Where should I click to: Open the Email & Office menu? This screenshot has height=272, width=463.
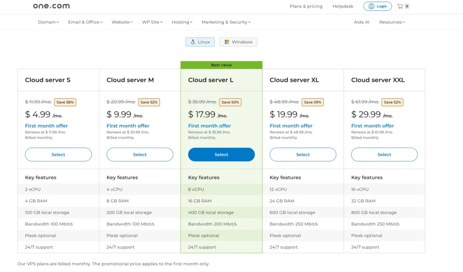point(84,22)
